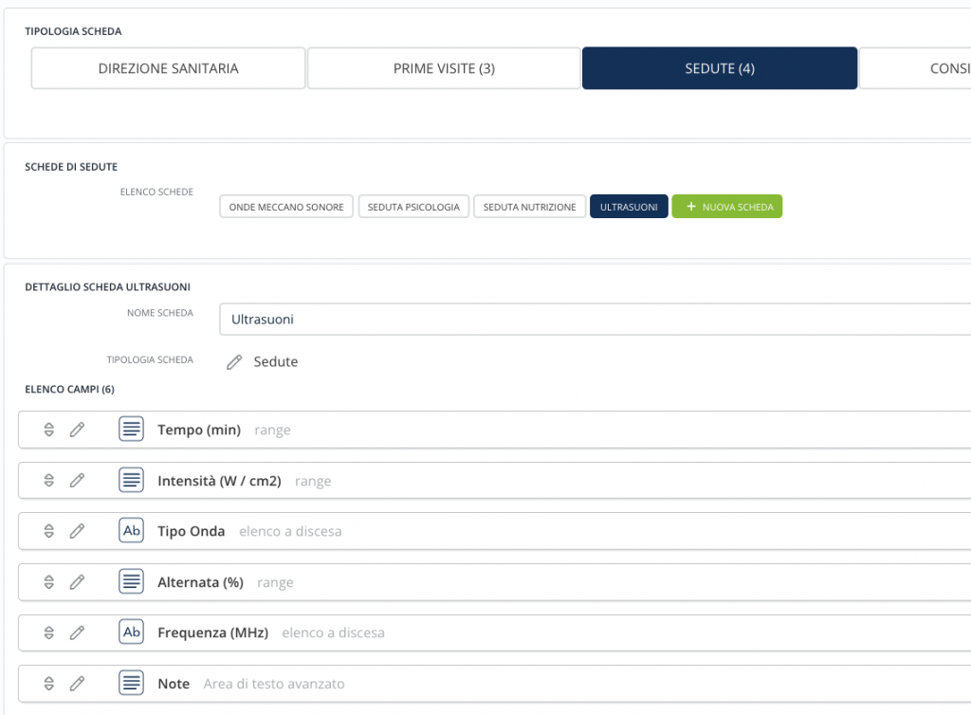This screenshot has height=715, width=971.
Task: Click the Tipo Onda field name
Action: (192, 531)
